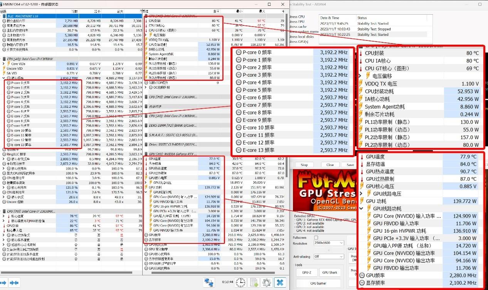Screen dimensions: 488x290
Task: Click clock icon beside GPU总线使用率 row
Action: [x=146, y=268]
